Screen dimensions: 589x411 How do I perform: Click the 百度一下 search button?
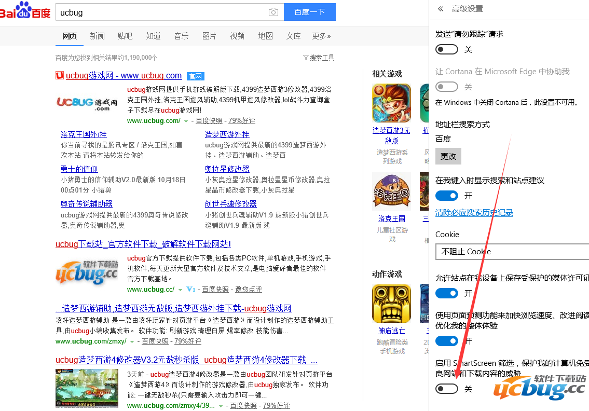[309, 12]
